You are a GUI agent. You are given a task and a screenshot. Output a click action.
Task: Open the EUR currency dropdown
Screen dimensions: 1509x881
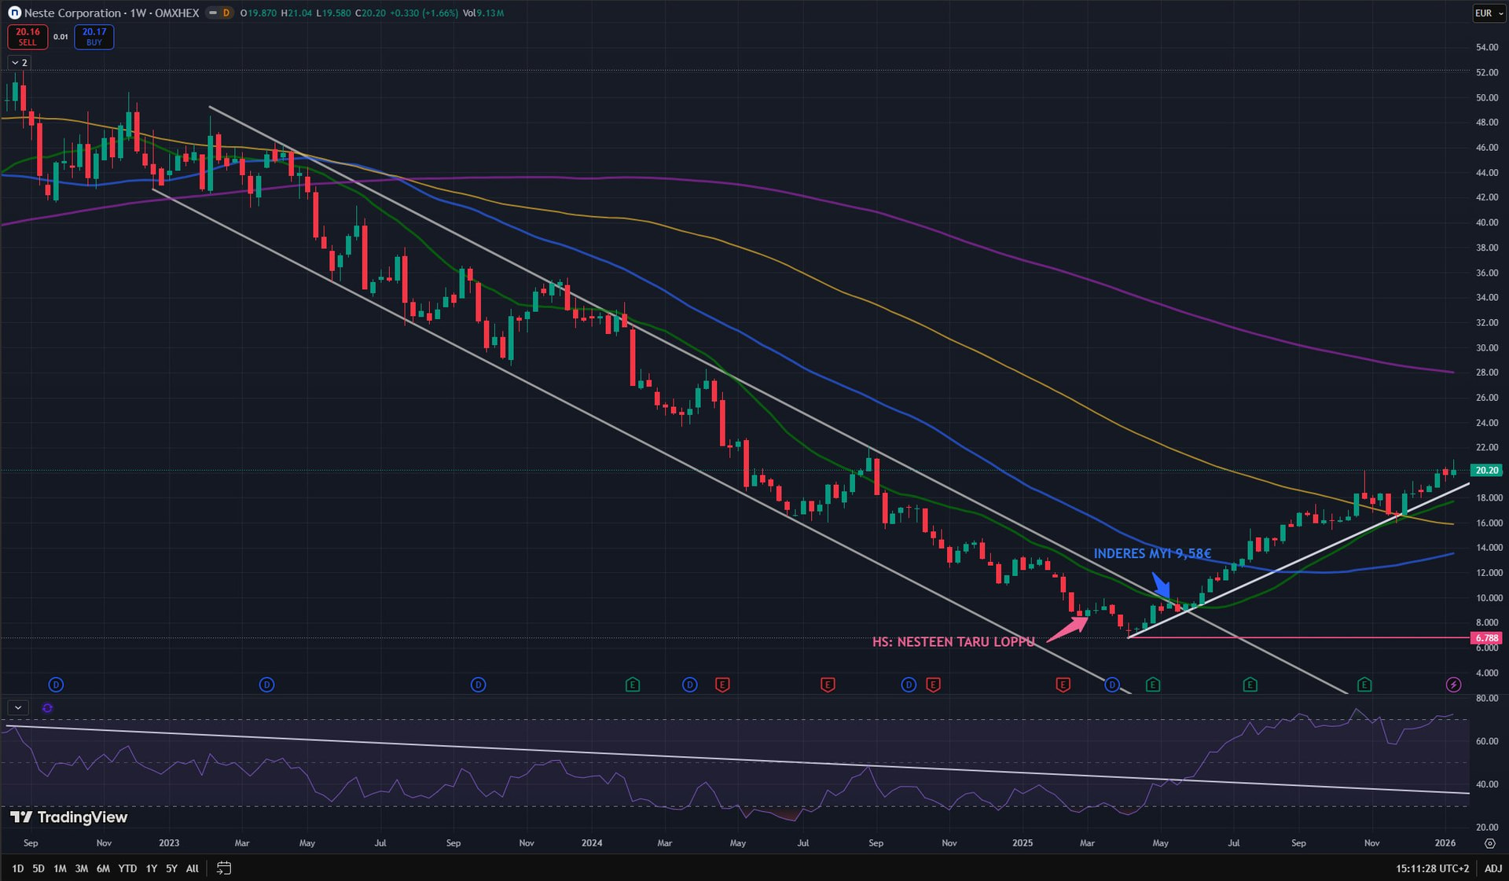pos(1488,13)
